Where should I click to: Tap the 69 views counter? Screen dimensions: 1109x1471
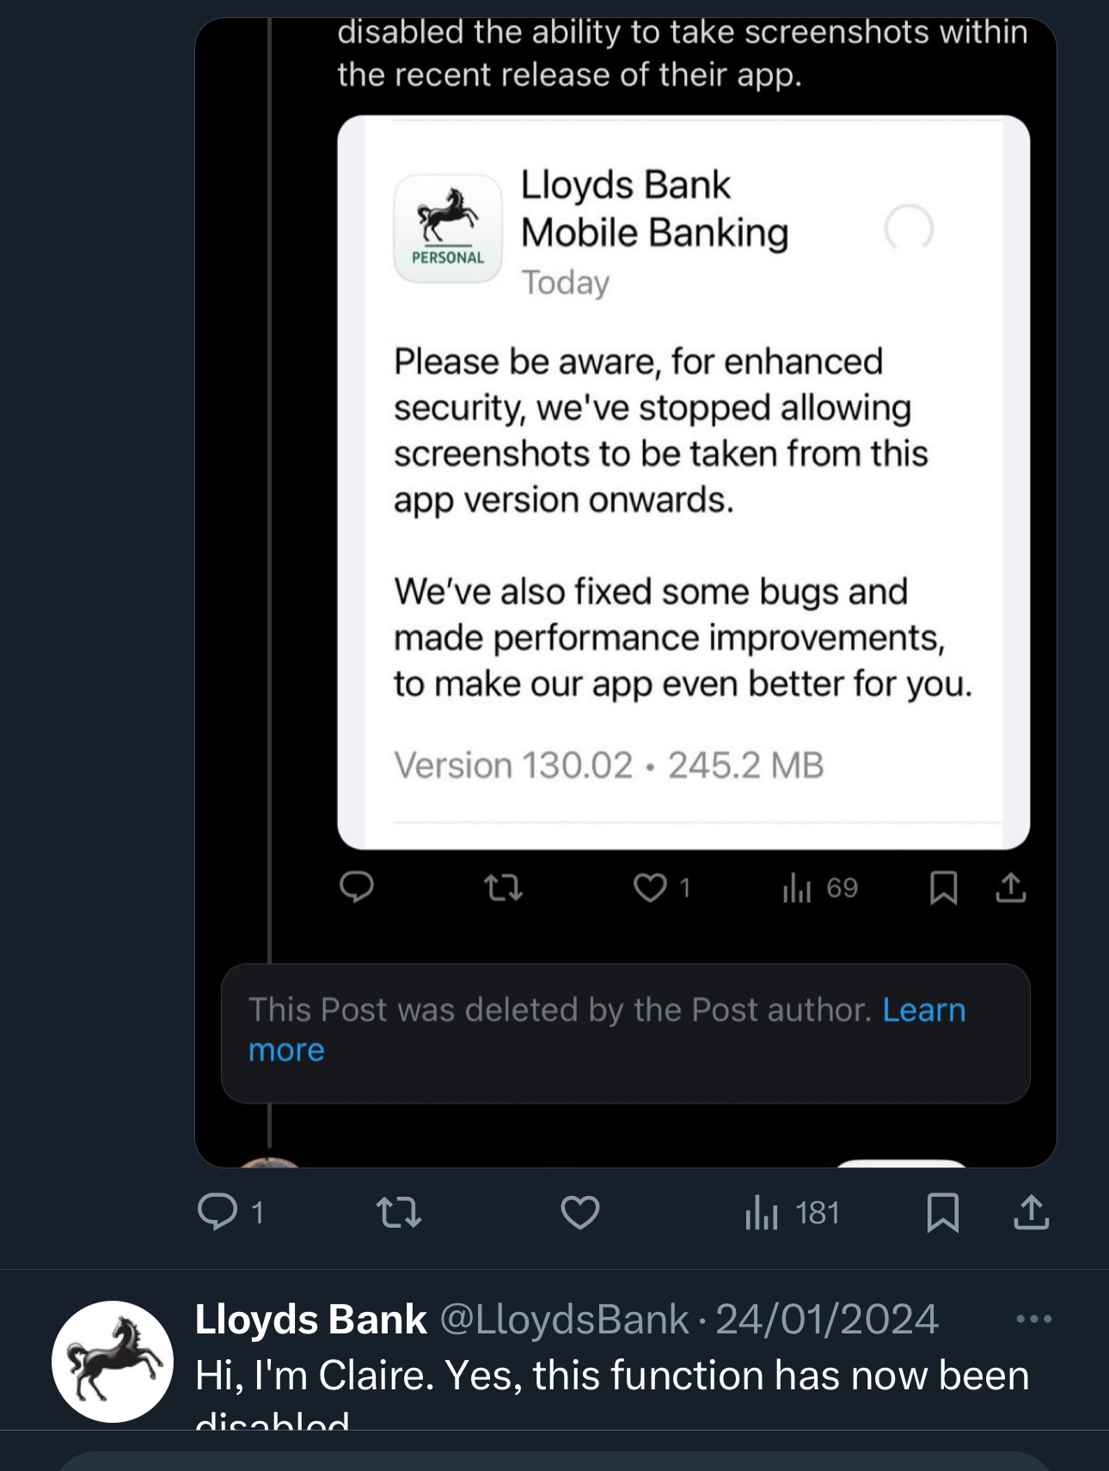point(820,887)
